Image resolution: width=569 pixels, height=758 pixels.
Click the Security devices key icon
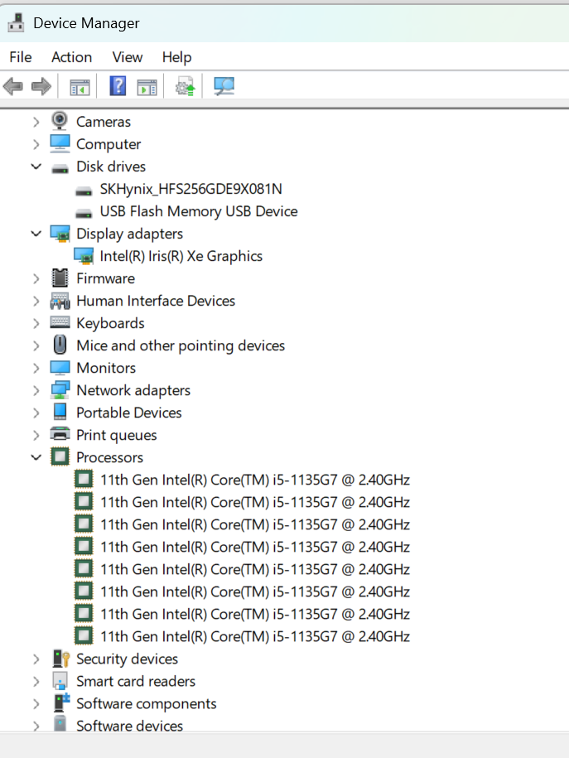61,659
